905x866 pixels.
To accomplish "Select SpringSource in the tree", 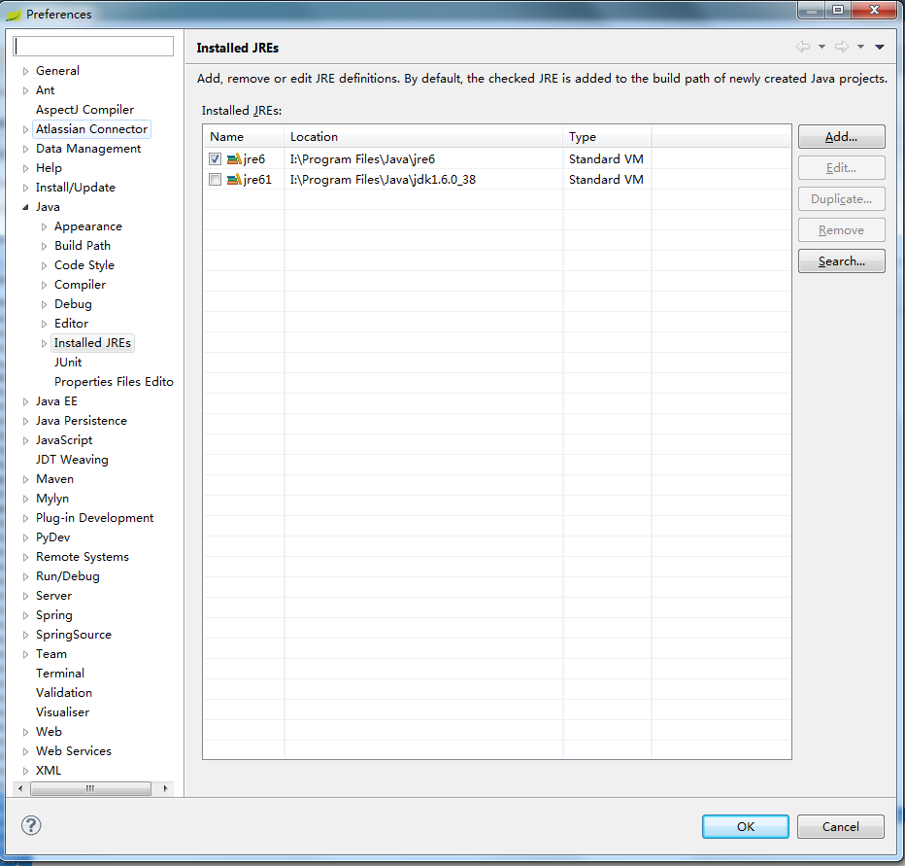I will click(x=74, y=635).
